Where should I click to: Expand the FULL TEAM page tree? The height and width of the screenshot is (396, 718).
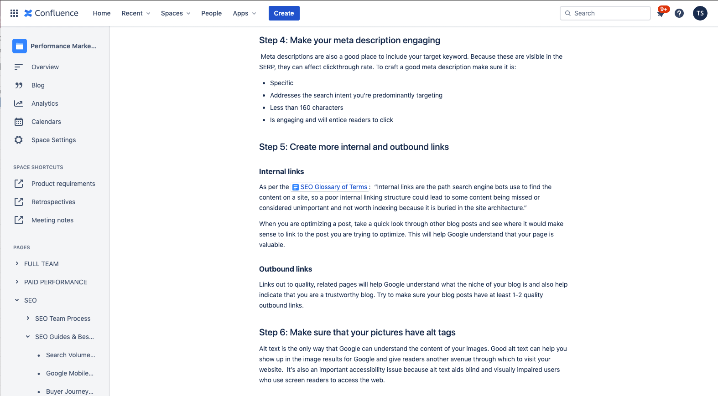pos(16,264)
